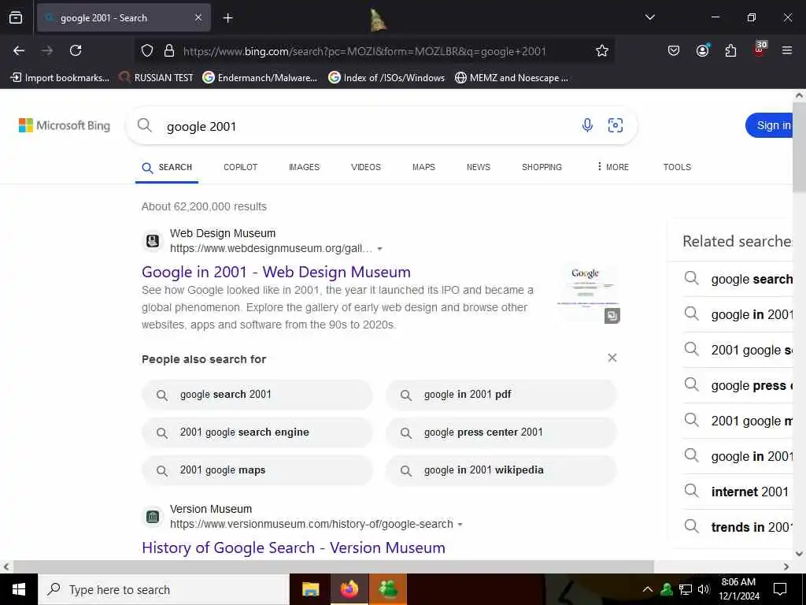Open the extension with badge 30
The height and width of the screenshot is (605, 806).
tap(760, 50)
